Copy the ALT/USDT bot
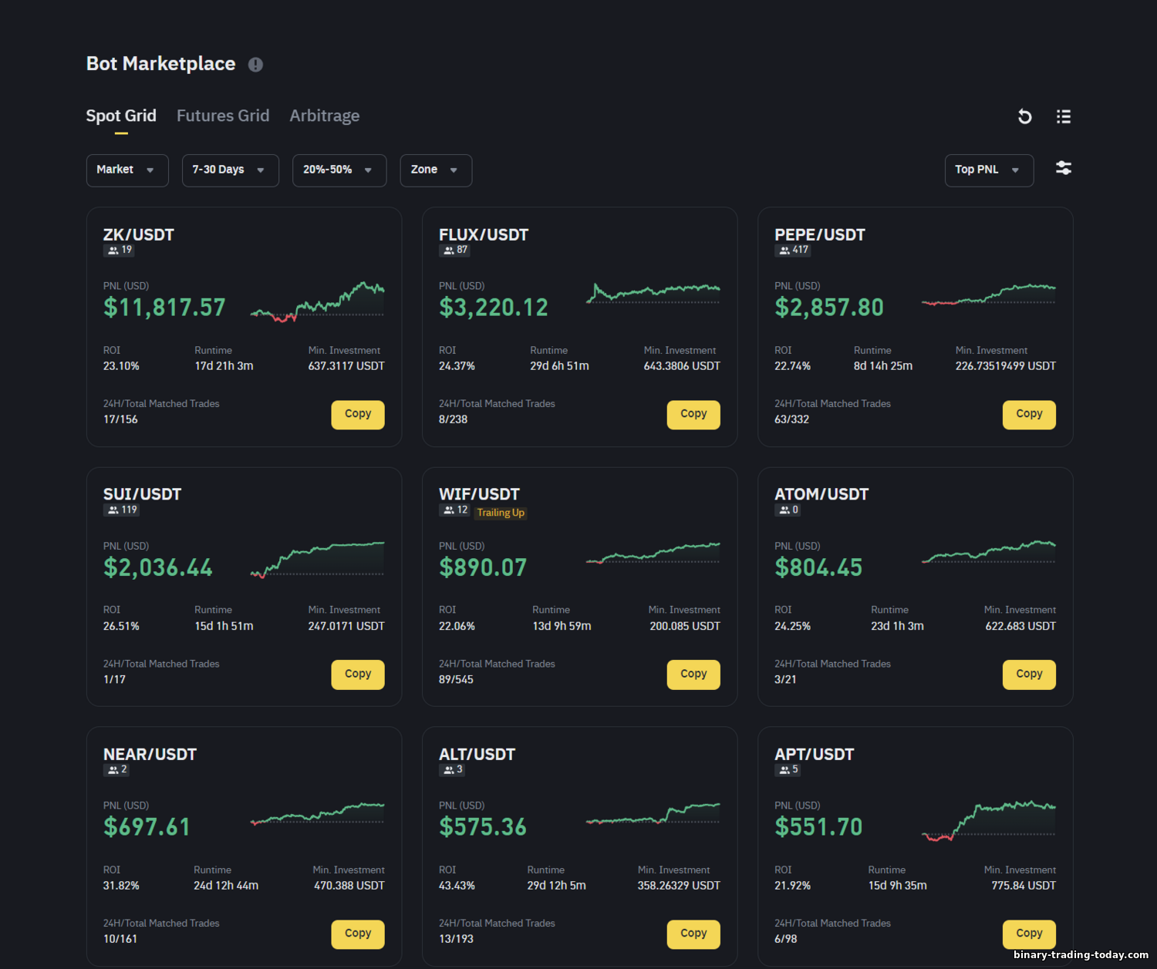The width and height of the screenshot is (1157, 969). click(693, 934)
